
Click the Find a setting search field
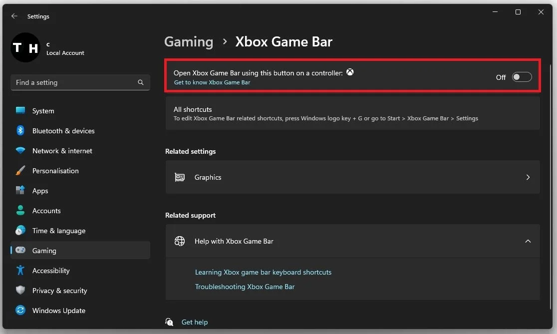coord(80,82)
